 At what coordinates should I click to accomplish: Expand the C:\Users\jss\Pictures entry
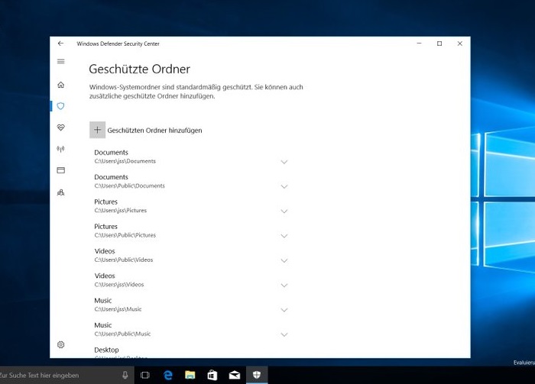click(284, 211)
